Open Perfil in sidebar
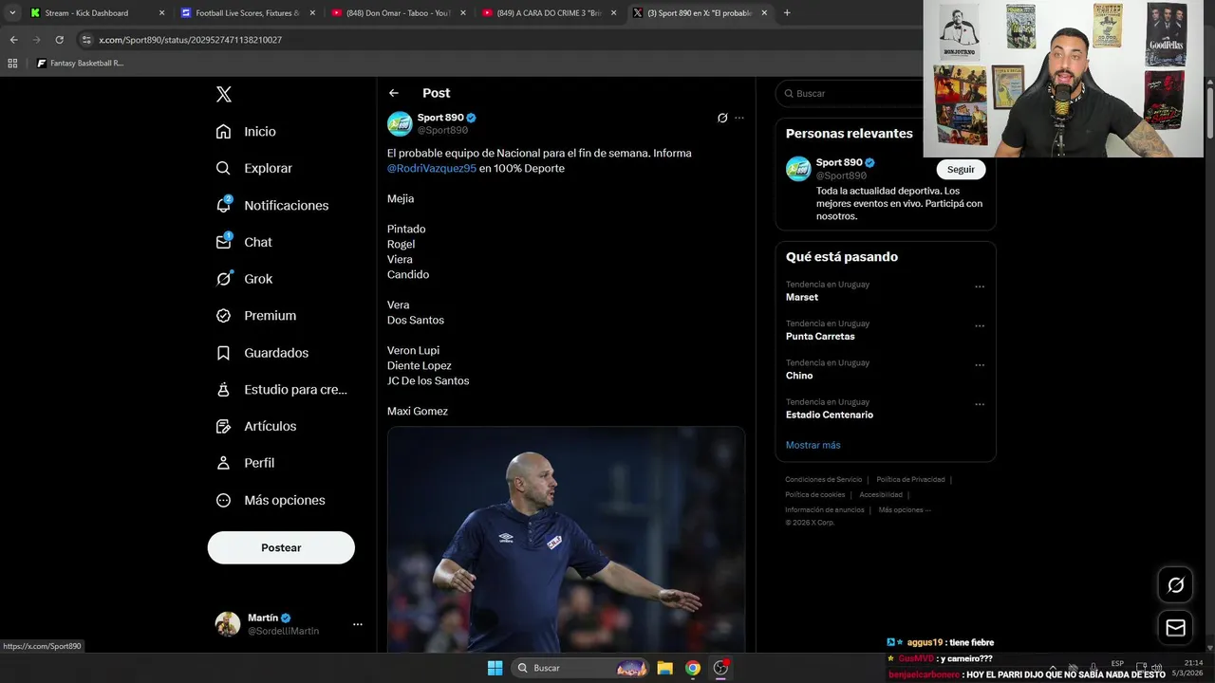 click(x=245, y=463)
